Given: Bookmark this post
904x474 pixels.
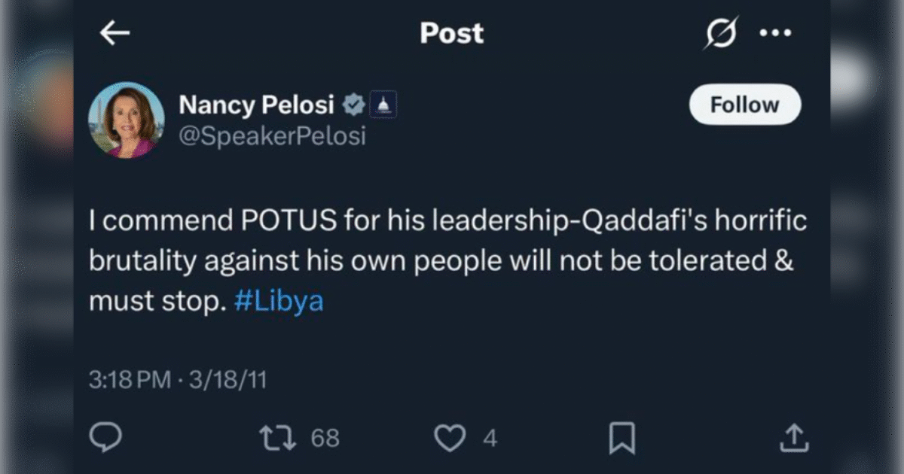Looking at the screenshot, I should [621, 438].
